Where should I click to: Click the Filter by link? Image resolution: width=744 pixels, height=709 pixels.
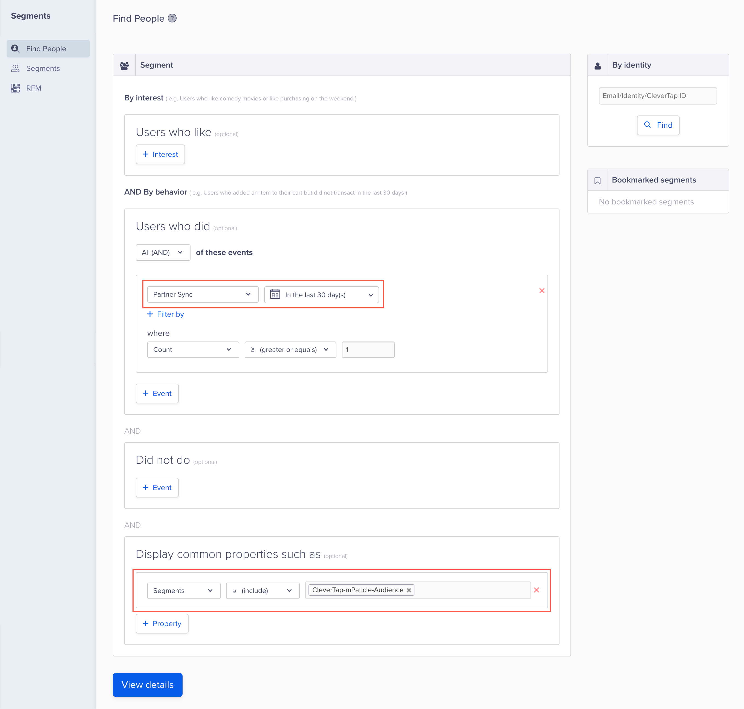[x=166, y=314]
